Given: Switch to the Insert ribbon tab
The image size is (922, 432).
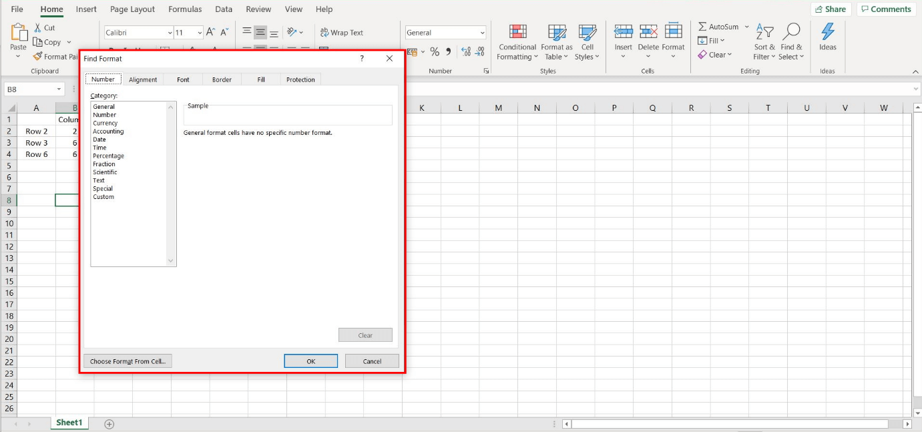Looking at the screenshot, I should [86, 9].
